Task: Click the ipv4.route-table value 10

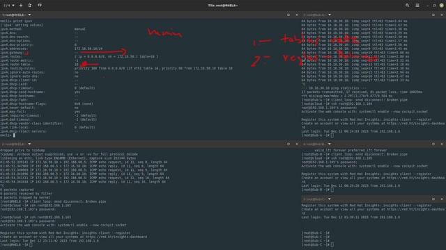Action: pos(76,65)
